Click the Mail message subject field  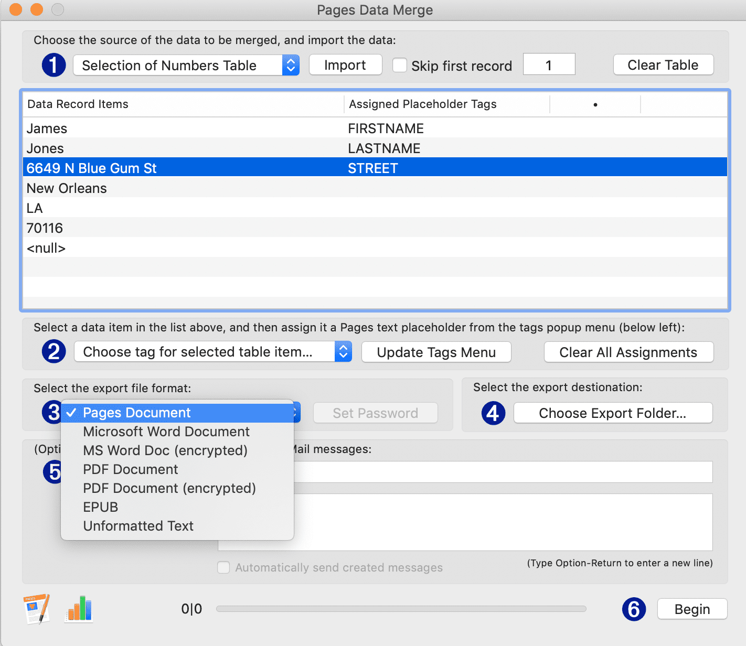click(x=503, y=472)
